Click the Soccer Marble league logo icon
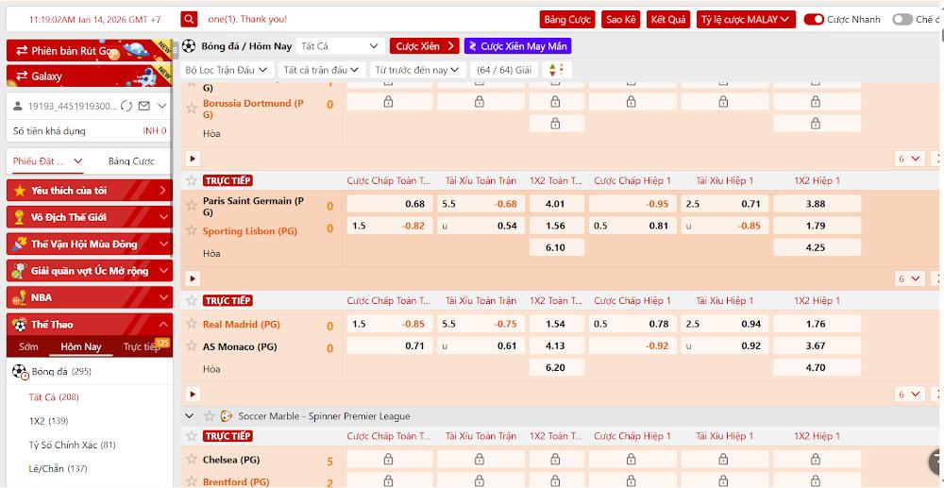Image resolution: width=944 pixels, height=488 pixels. pos(227,416)
